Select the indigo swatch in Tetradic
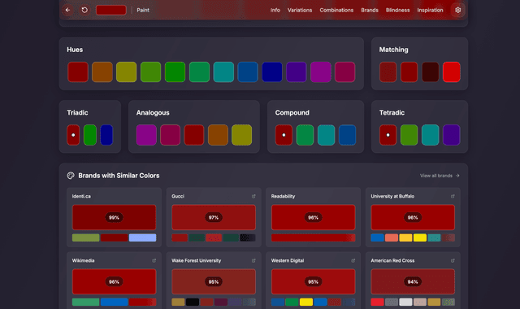The image size is (520, 309). pyautogui.click(x=452, y=135)
